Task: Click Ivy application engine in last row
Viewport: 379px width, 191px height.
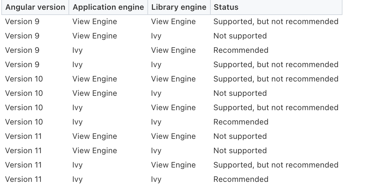Action: pos(77,179)
